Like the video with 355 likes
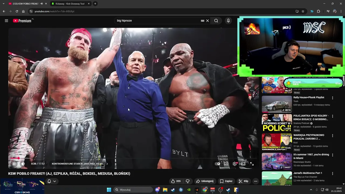This screenshot has height=194, width=345. coord(175,181)
